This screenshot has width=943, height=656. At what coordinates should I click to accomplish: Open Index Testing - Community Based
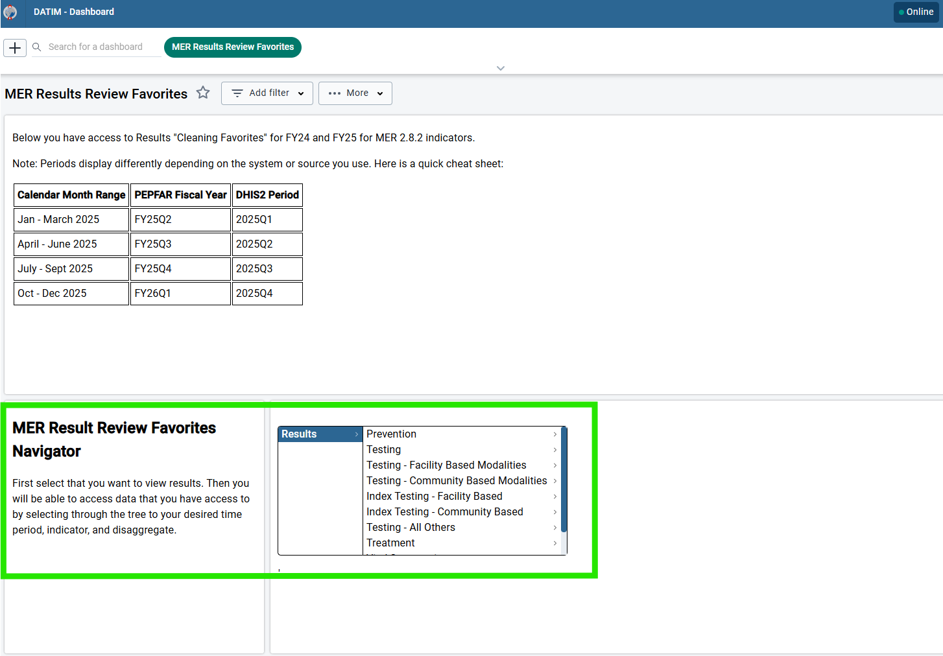(445, 511)
